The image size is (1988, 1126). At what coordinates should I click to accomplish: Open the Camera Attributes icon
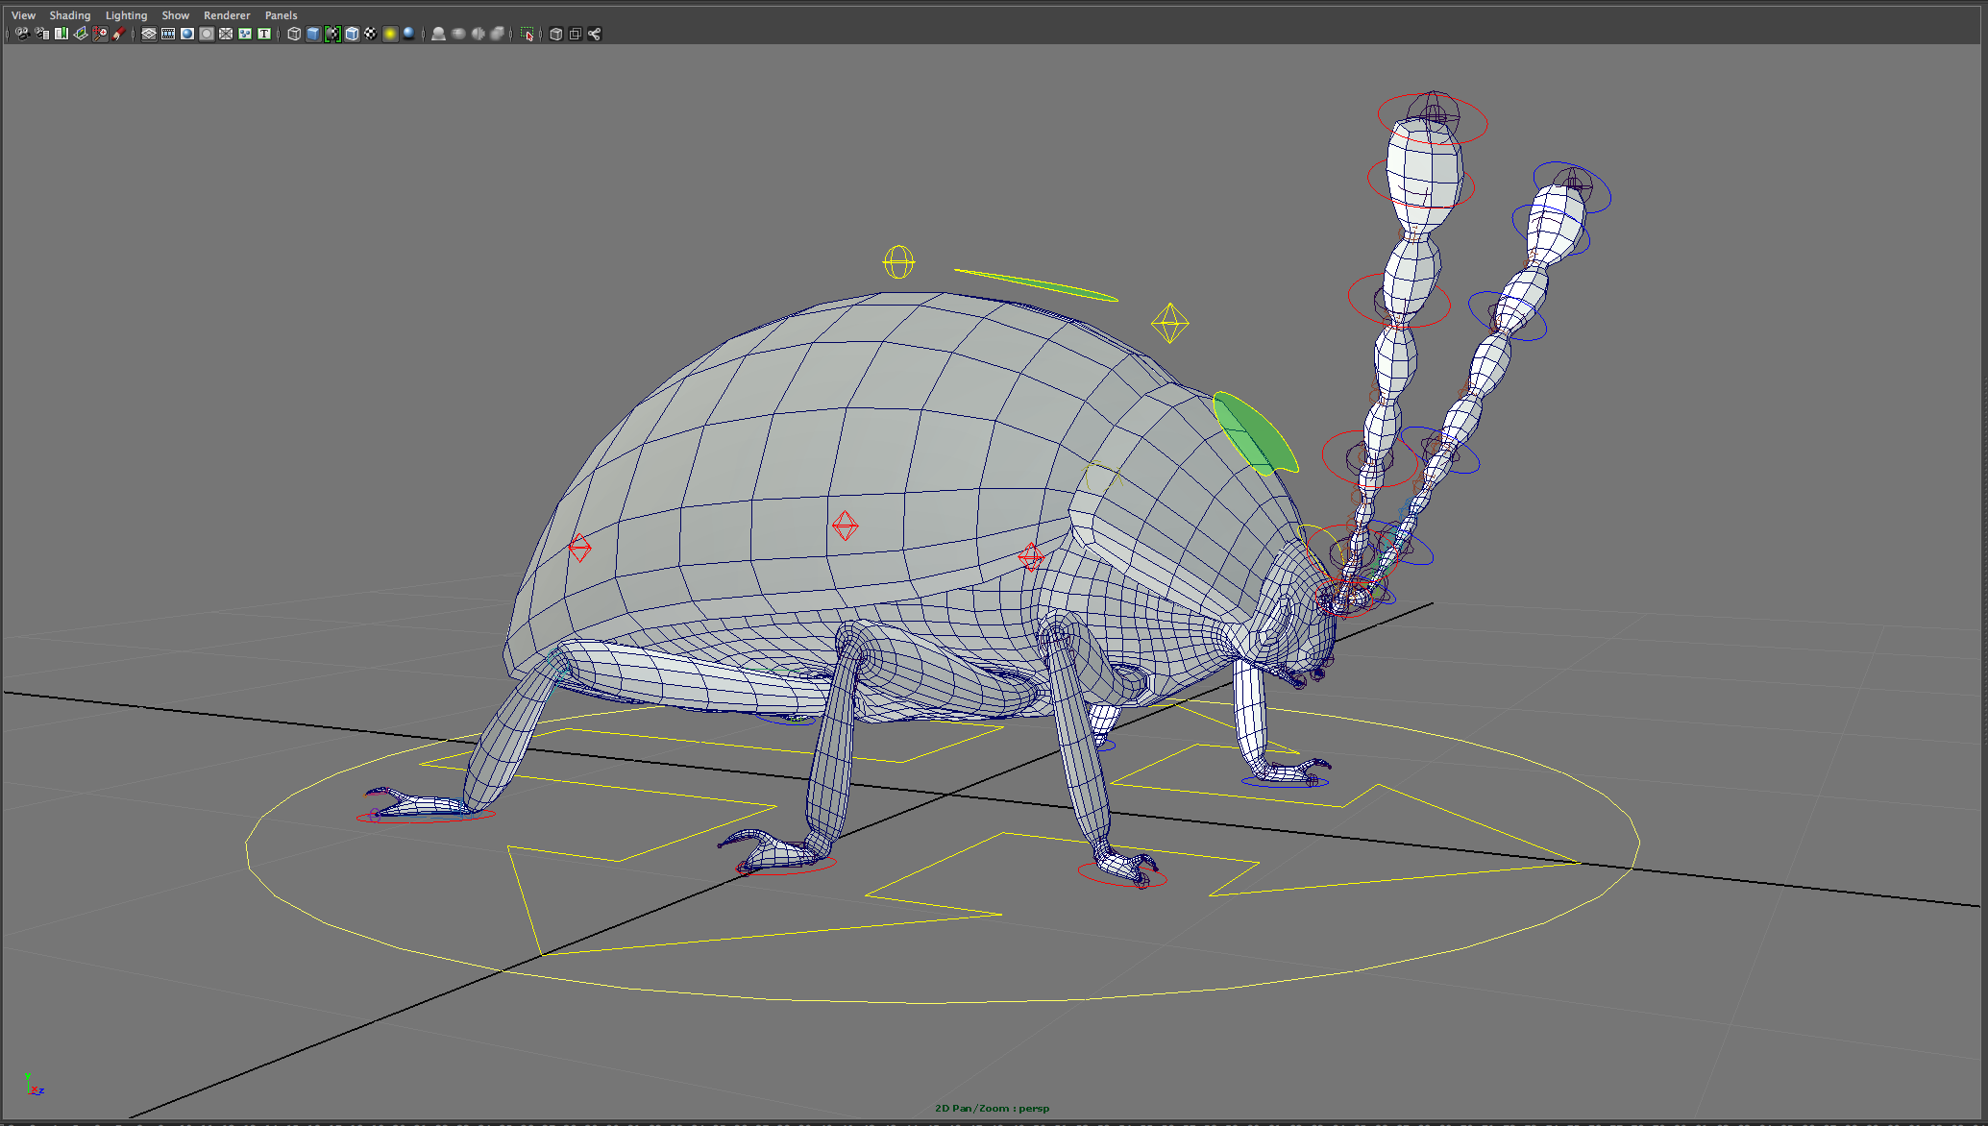click(x=41, y=34)
